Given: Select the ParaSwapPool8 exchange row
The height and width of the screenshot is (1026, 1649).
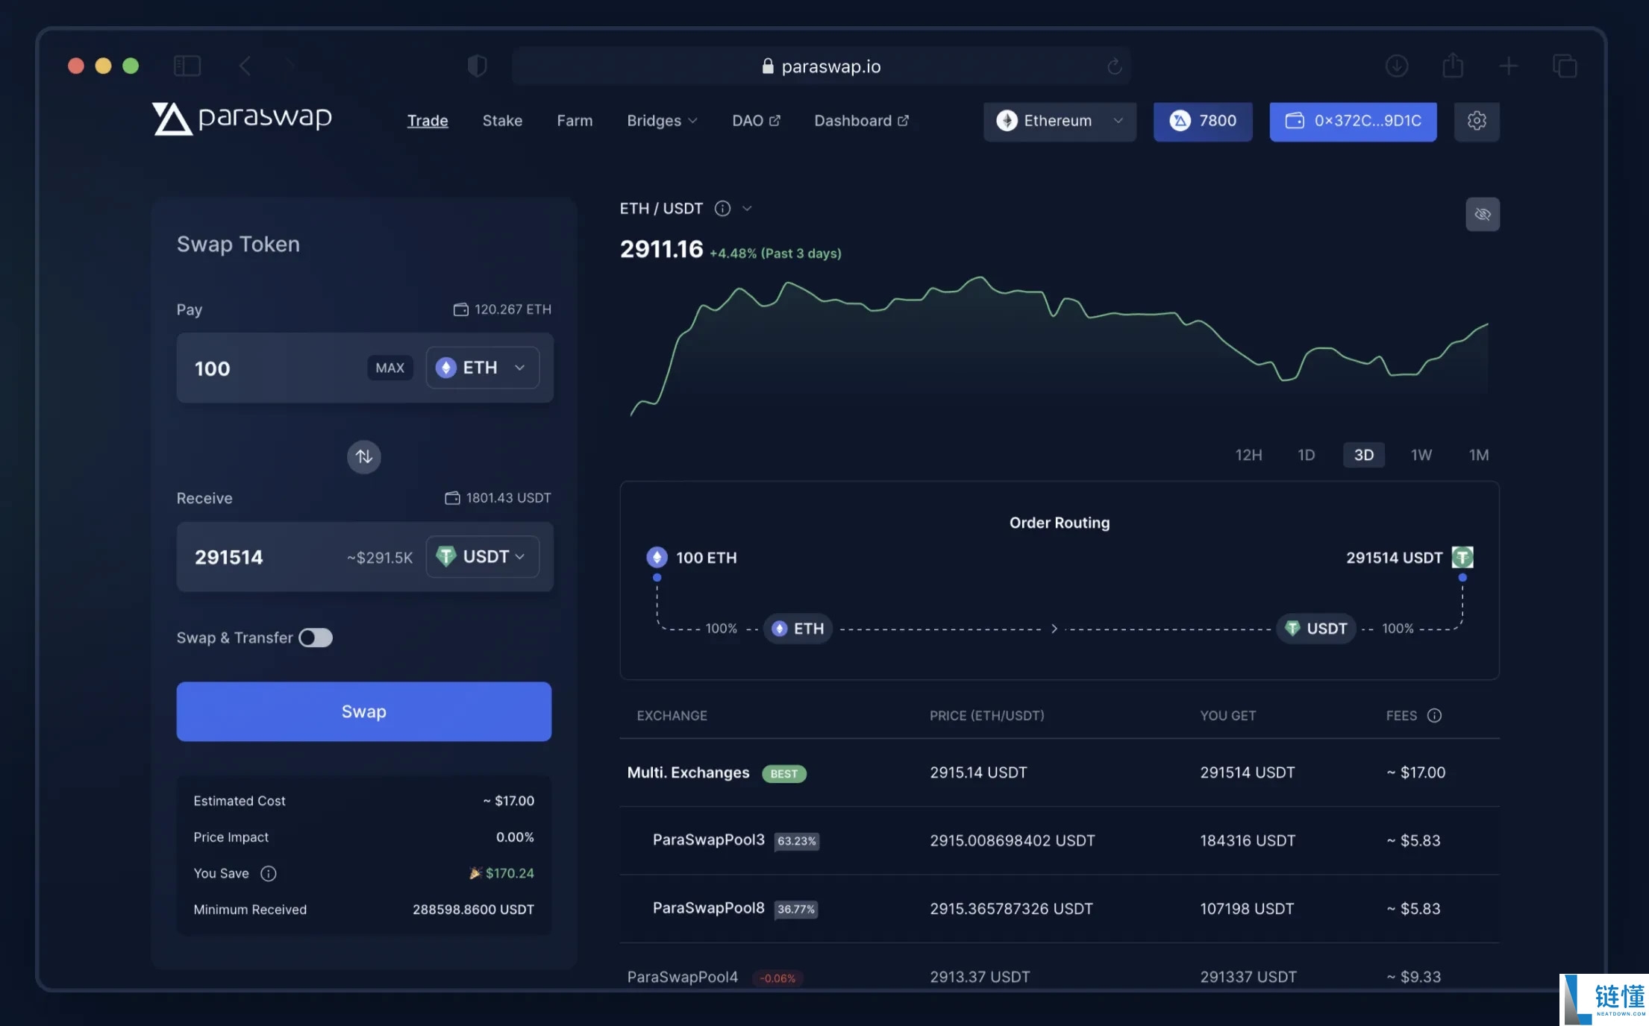Looking at the screenshot, I should click(x=1060, y=909).
